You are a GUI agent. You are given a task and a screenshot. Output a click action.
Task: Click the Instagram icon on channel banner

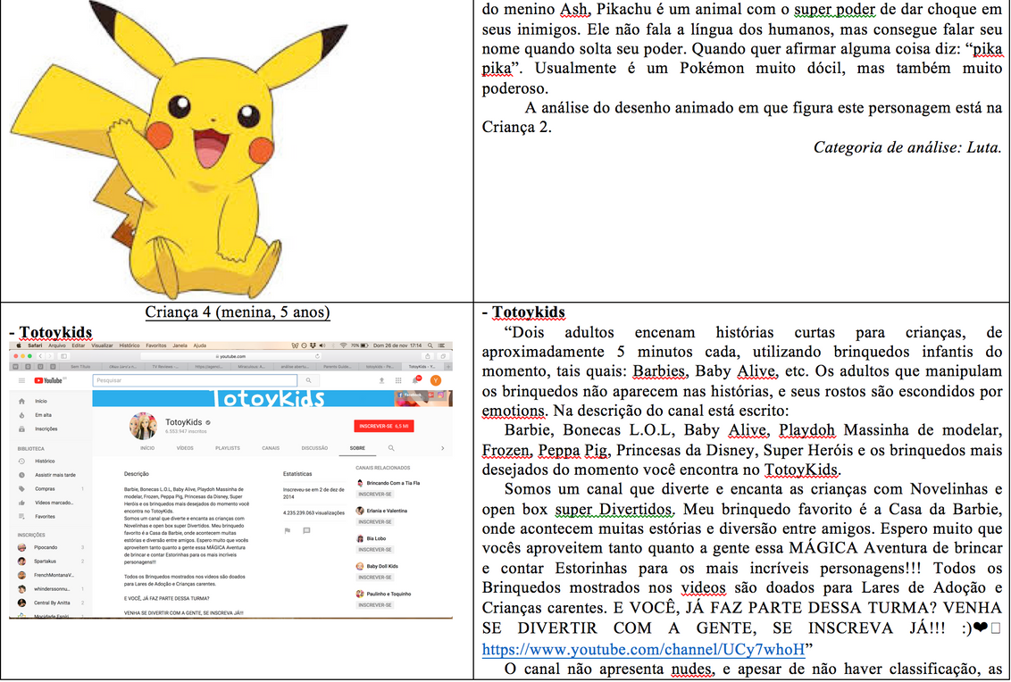[441, 395]
